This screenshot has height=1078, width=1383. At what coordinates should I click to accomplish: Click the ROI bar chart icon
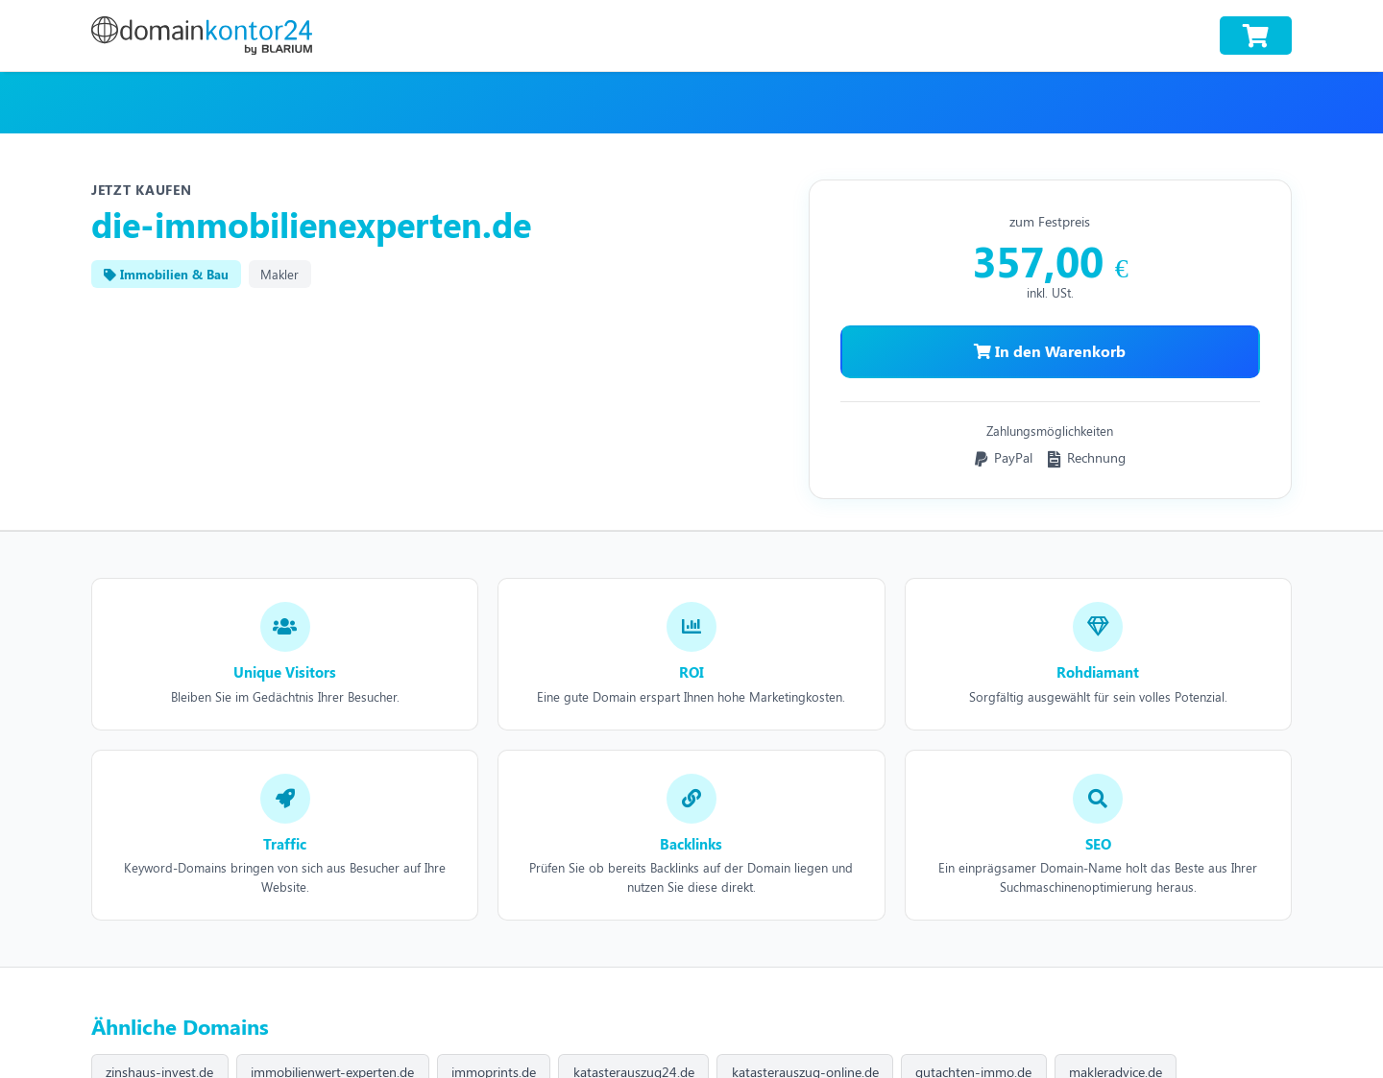pos(691,627)
